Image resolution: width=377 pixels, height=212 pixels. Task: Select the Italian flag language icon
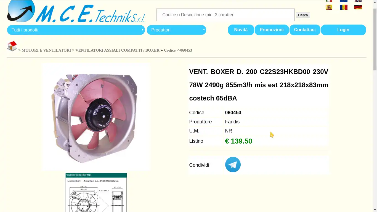329,1
